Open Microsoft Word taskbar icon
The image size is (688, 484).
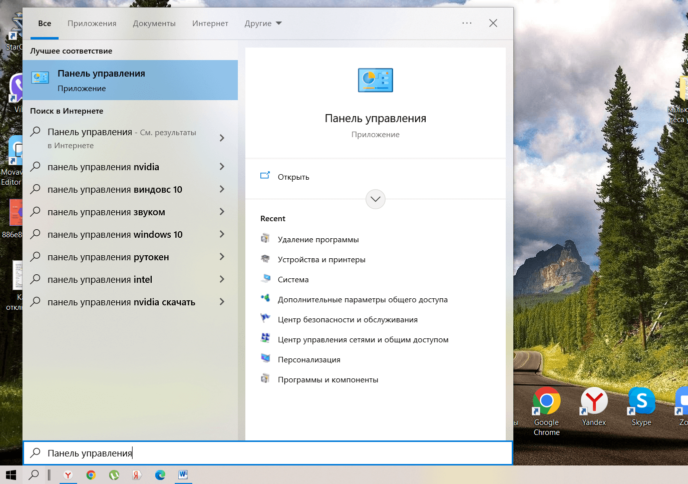coord(183,474)
